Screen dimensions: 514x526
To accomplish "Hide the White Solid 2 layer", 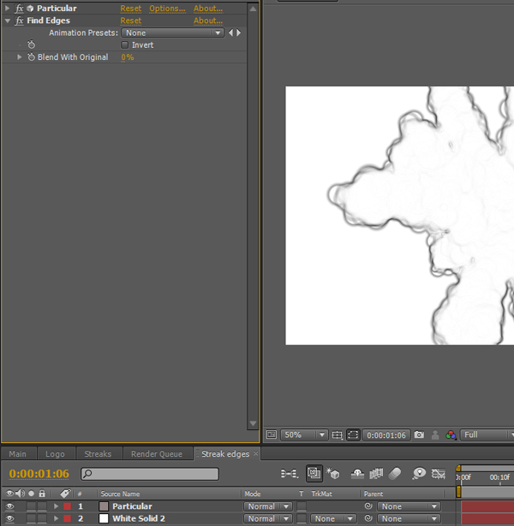I will (x=10, y=518).
